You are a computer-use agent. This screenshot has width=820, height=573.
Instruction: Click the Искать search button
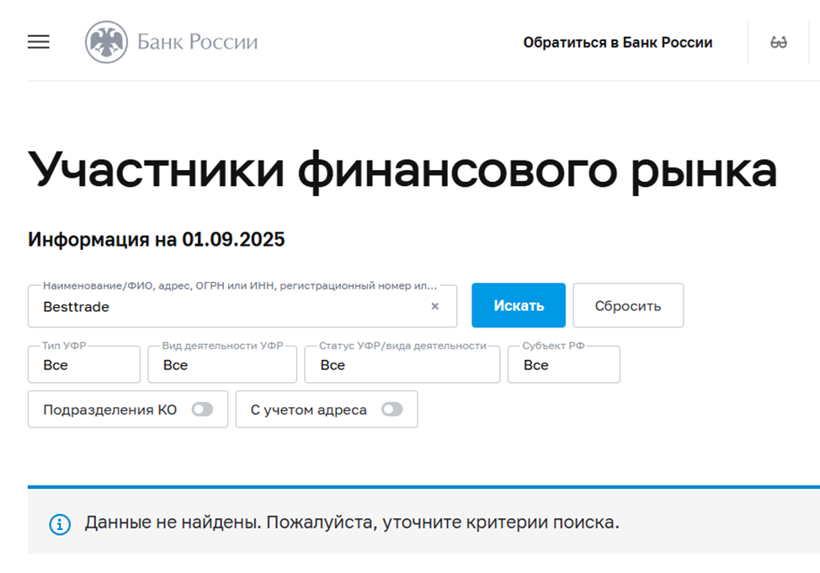click(x=519, y=305)
